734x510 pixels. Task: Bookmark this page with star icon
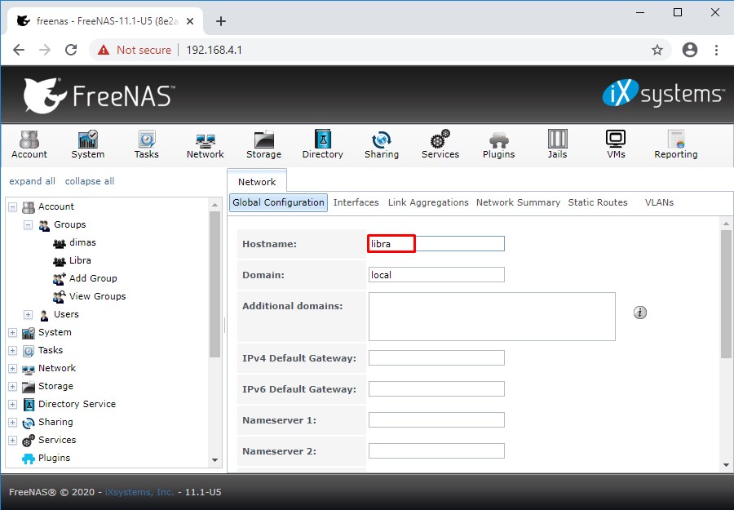657,50
